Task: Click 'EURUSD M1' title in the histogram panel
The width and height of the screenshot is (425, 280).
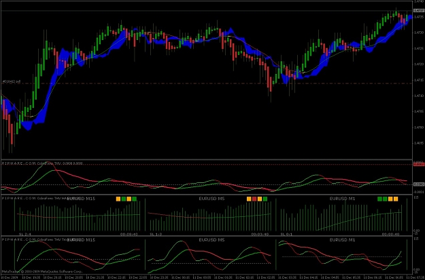Action: point(342,199)
